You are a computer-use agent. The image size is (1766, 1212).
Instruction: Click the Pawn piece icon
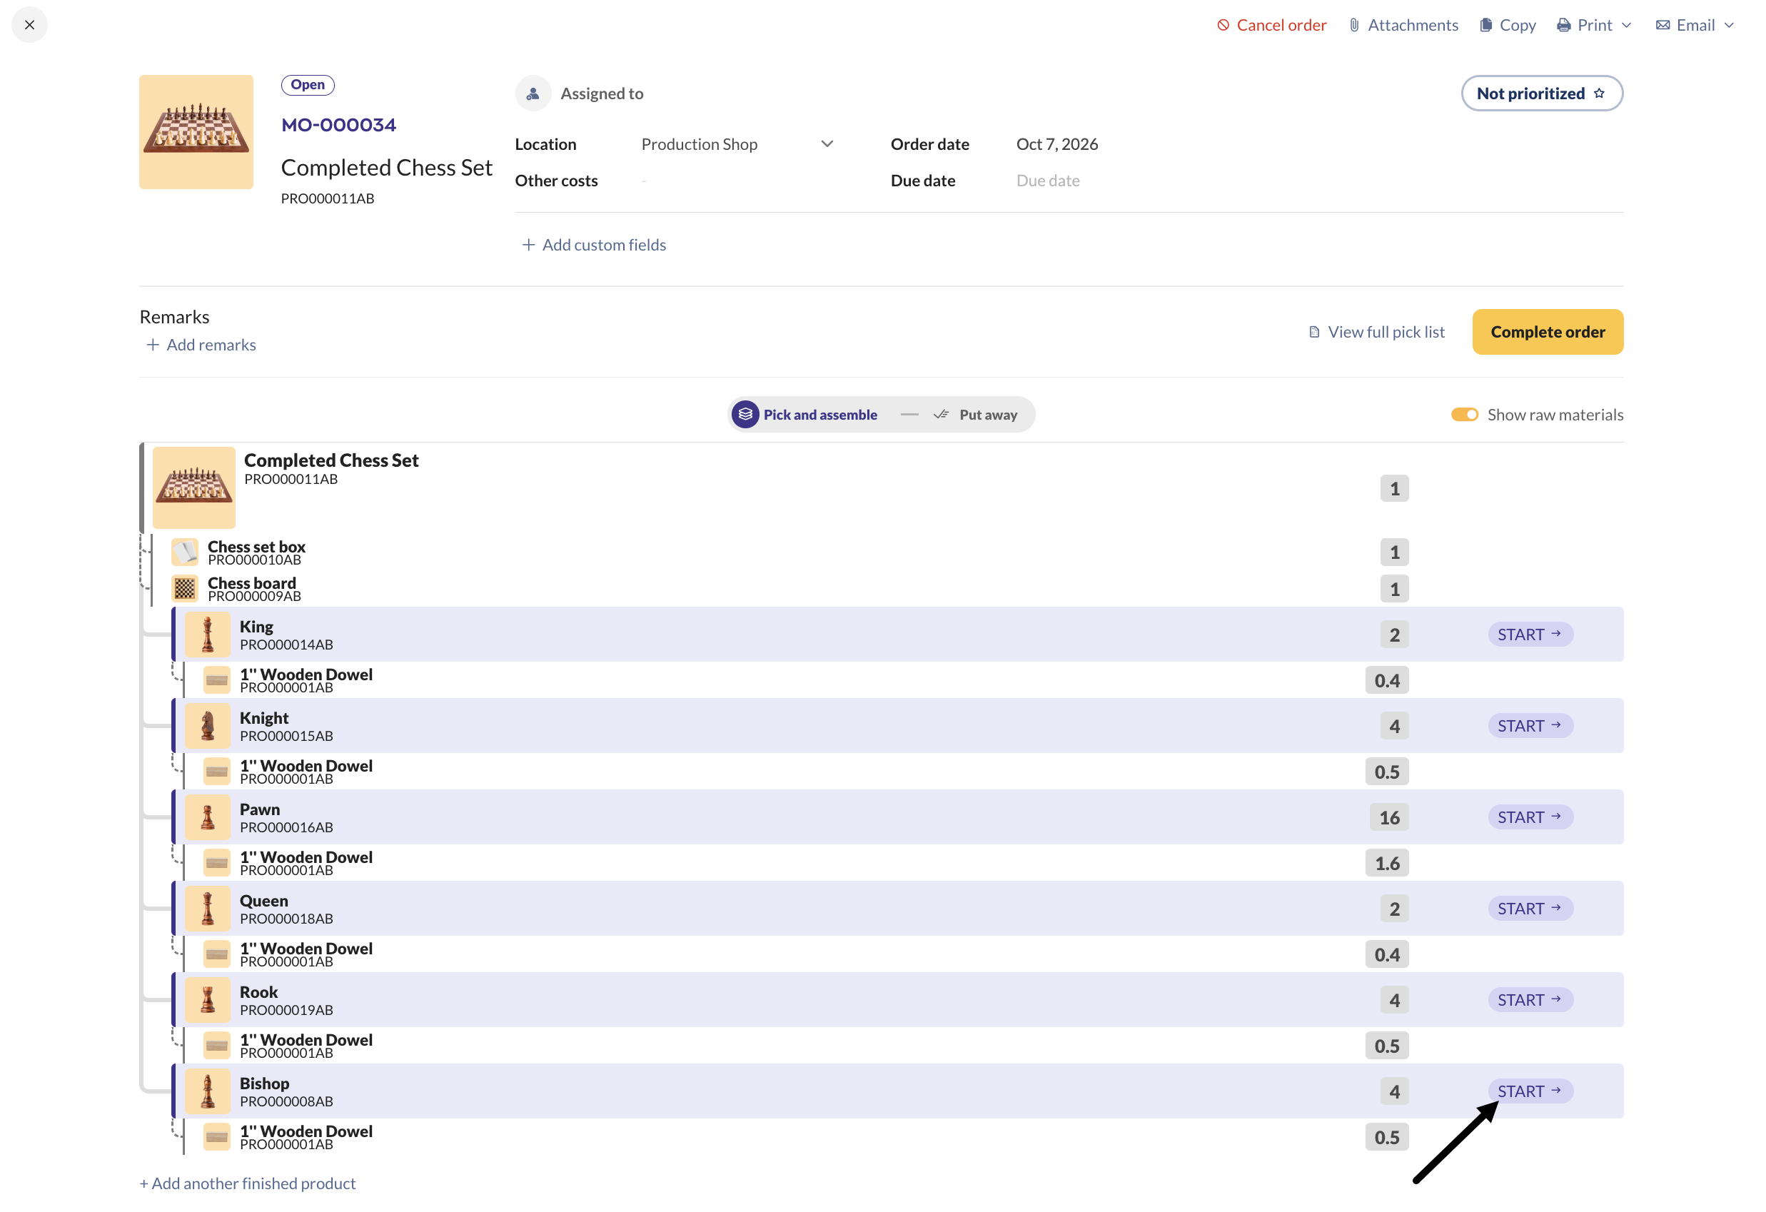(208, 817)
